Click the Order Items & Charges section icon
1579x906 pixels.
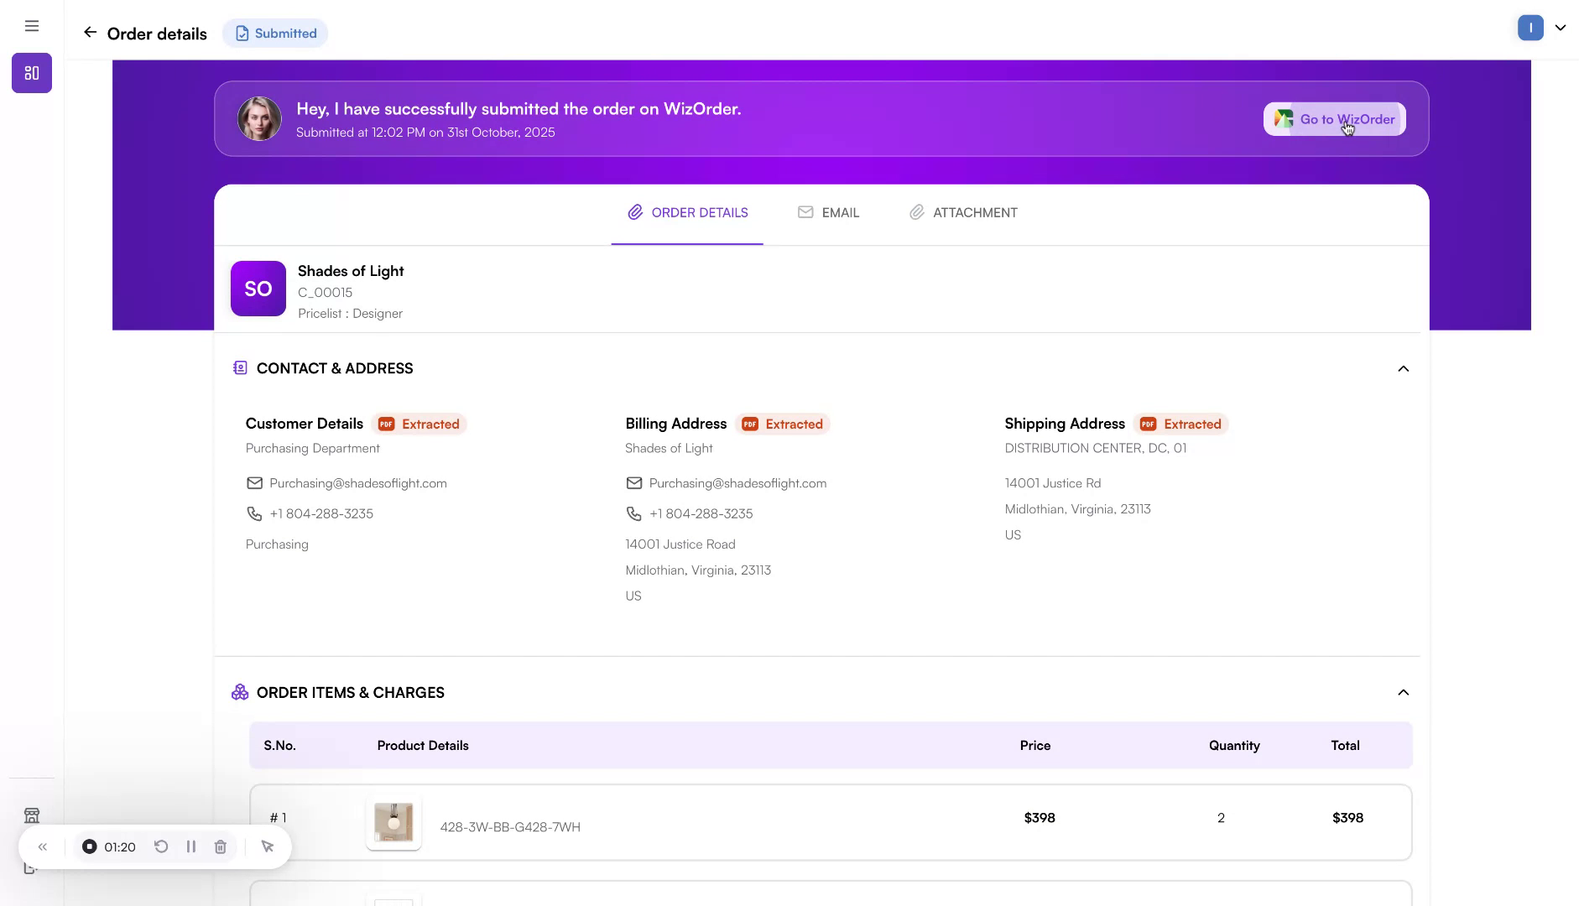pos(240,691)
